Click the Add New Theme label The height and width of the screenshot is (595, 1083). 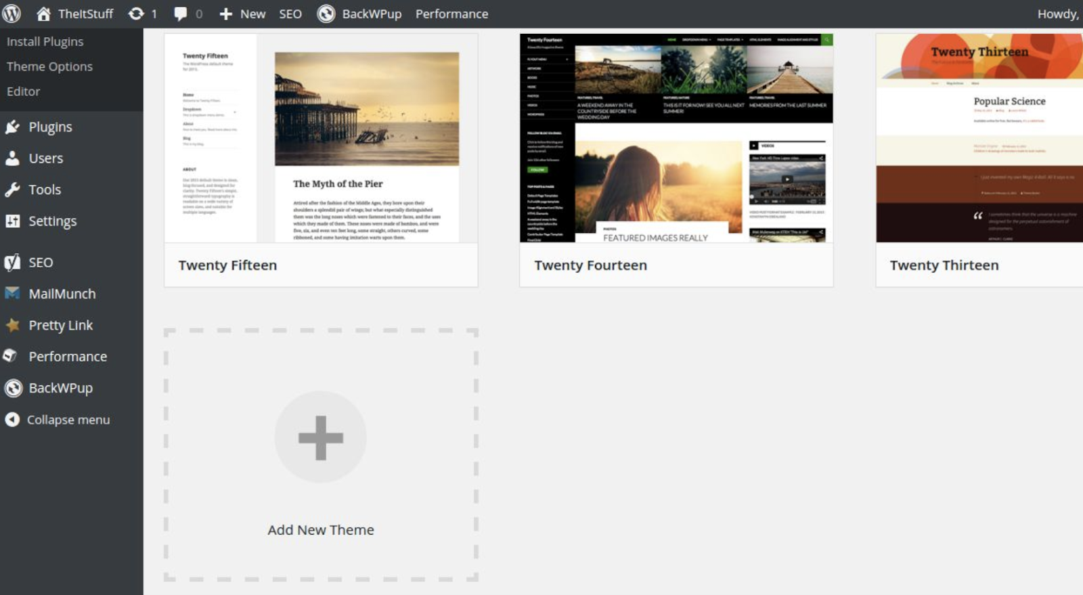321,530
